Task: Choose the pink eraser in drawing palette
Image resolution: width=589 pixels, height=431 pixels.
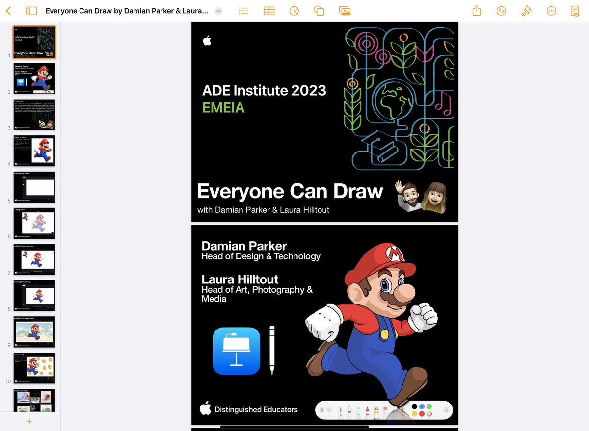Action: click(x=385, y=412)
